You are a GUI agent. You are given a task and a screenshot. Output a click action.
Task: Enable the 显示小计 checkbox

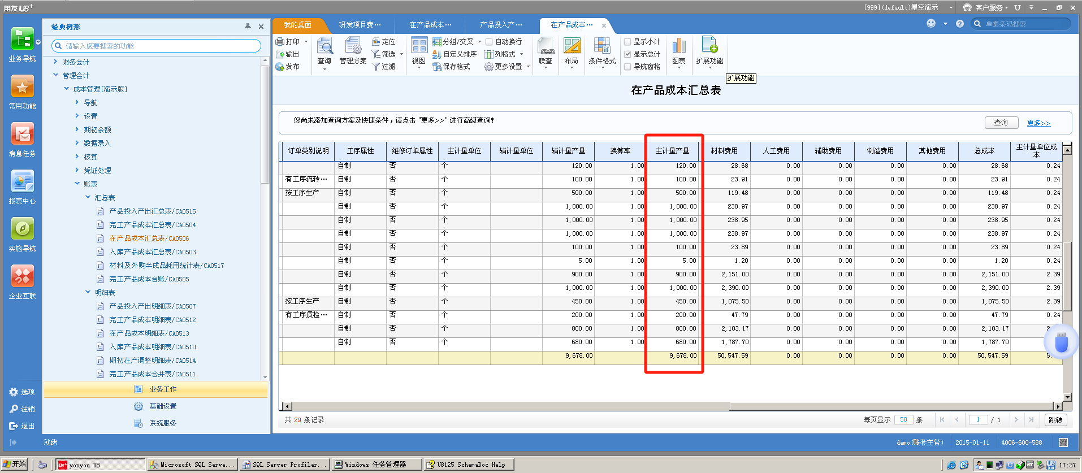tap(627, 42)
